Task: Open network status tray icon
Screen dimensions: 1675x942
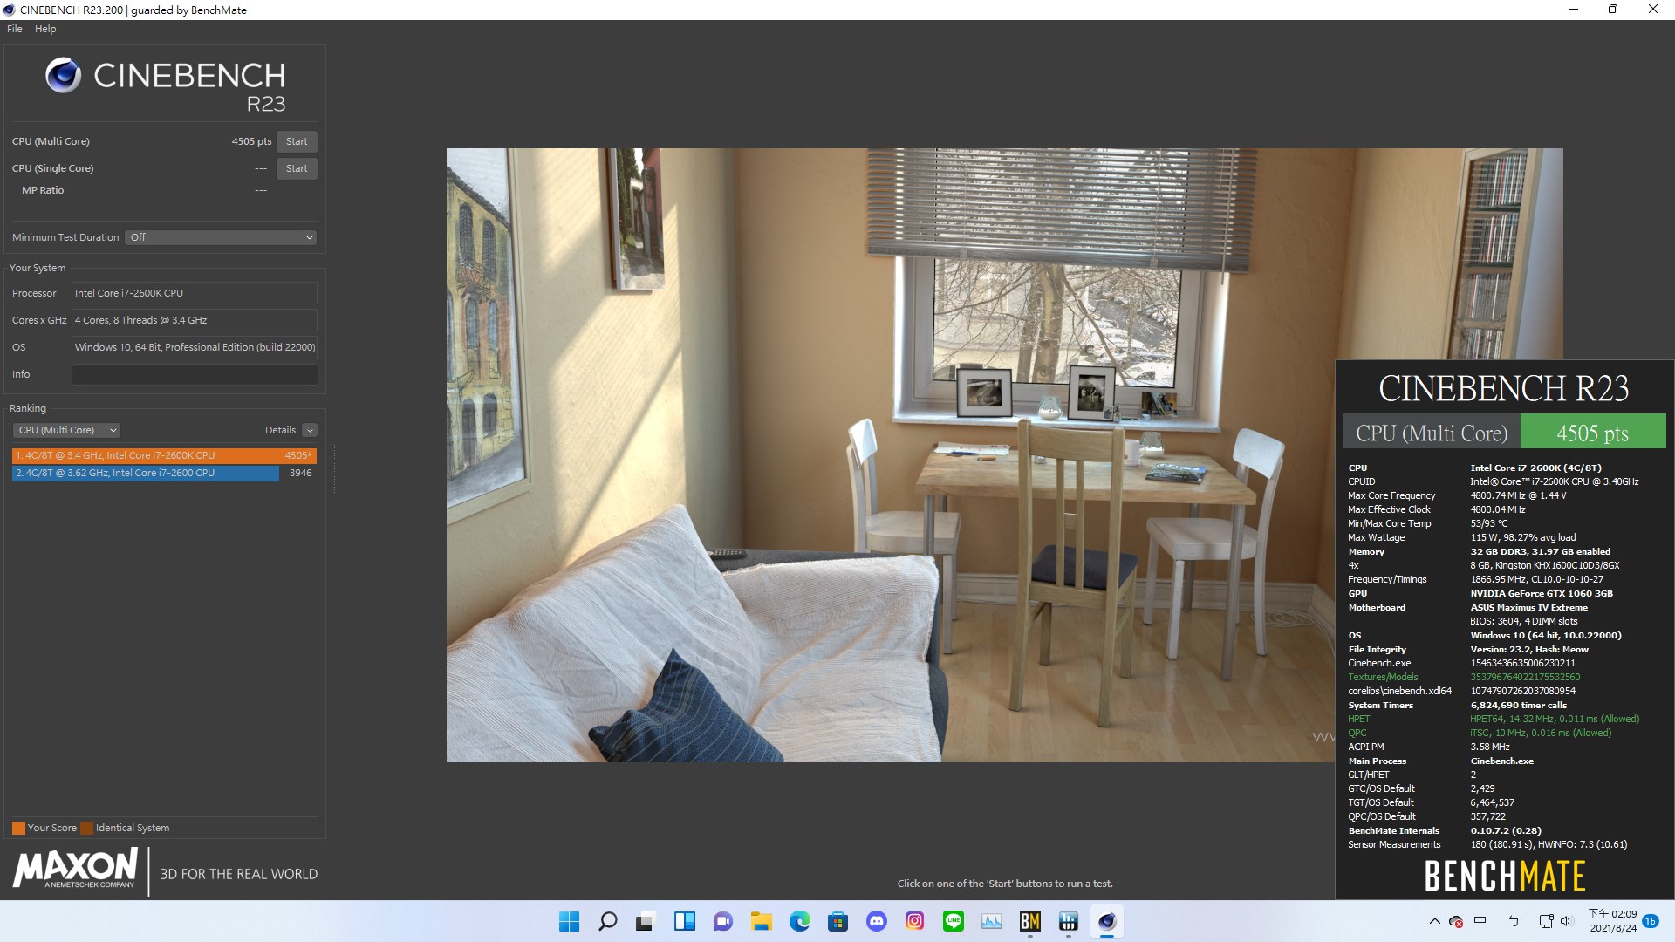Action: tap(1546, 921)
